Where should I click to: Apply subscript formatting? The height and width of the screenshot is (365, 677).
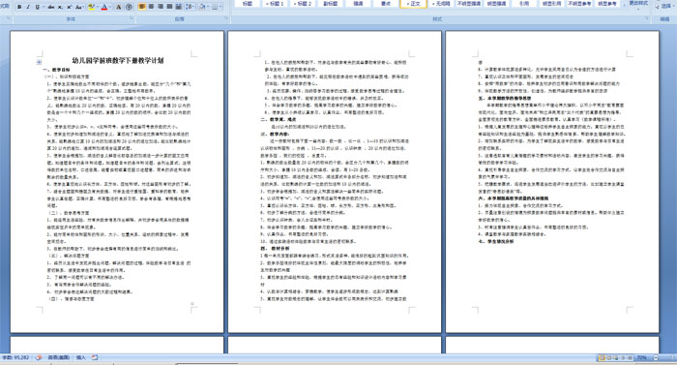point(60,7)
